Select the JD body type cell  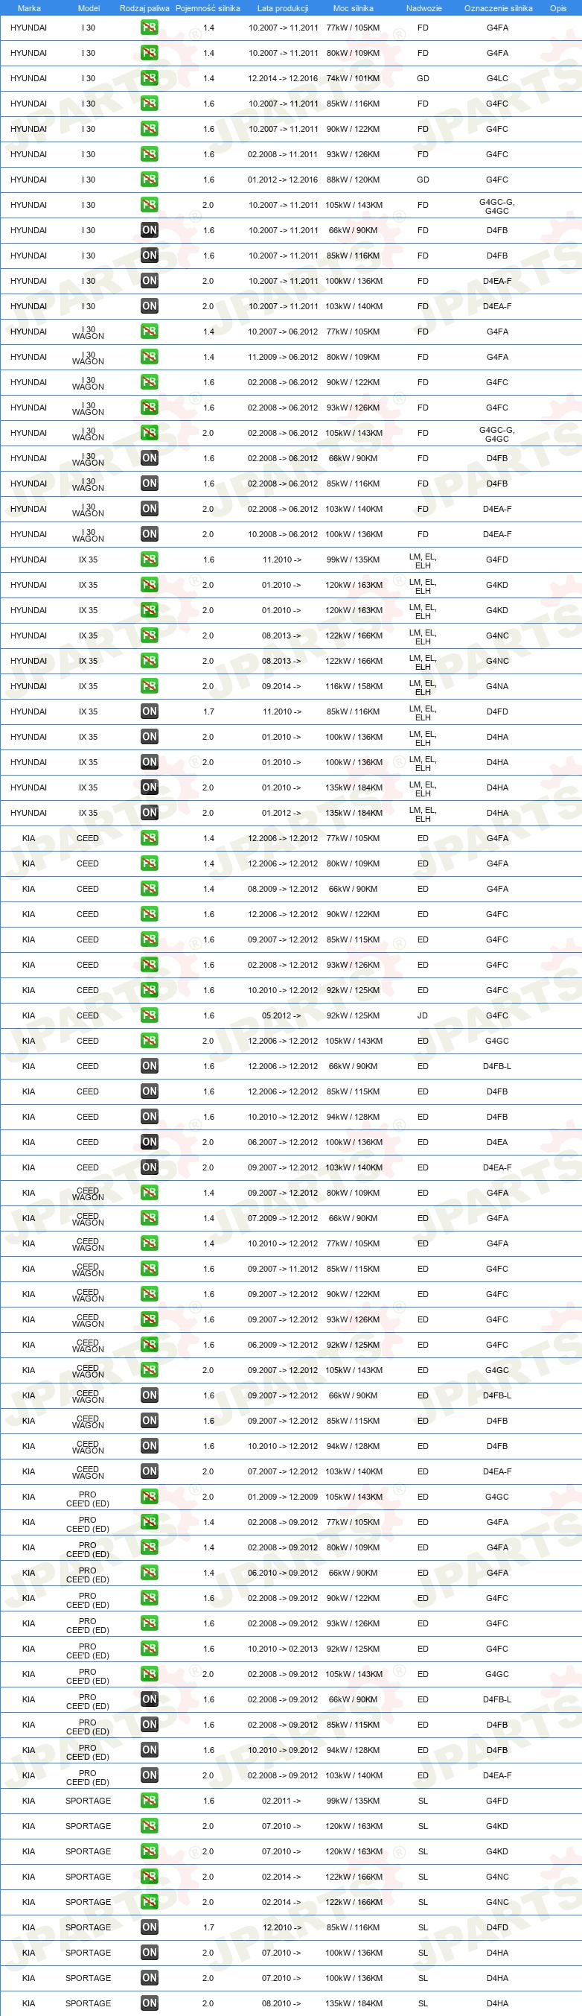(423, 1015)
